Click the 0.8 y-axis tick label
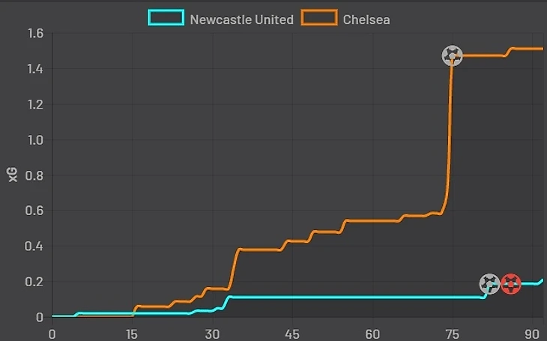The width and height of the screenshot is (547, 341). coord(34,175)
